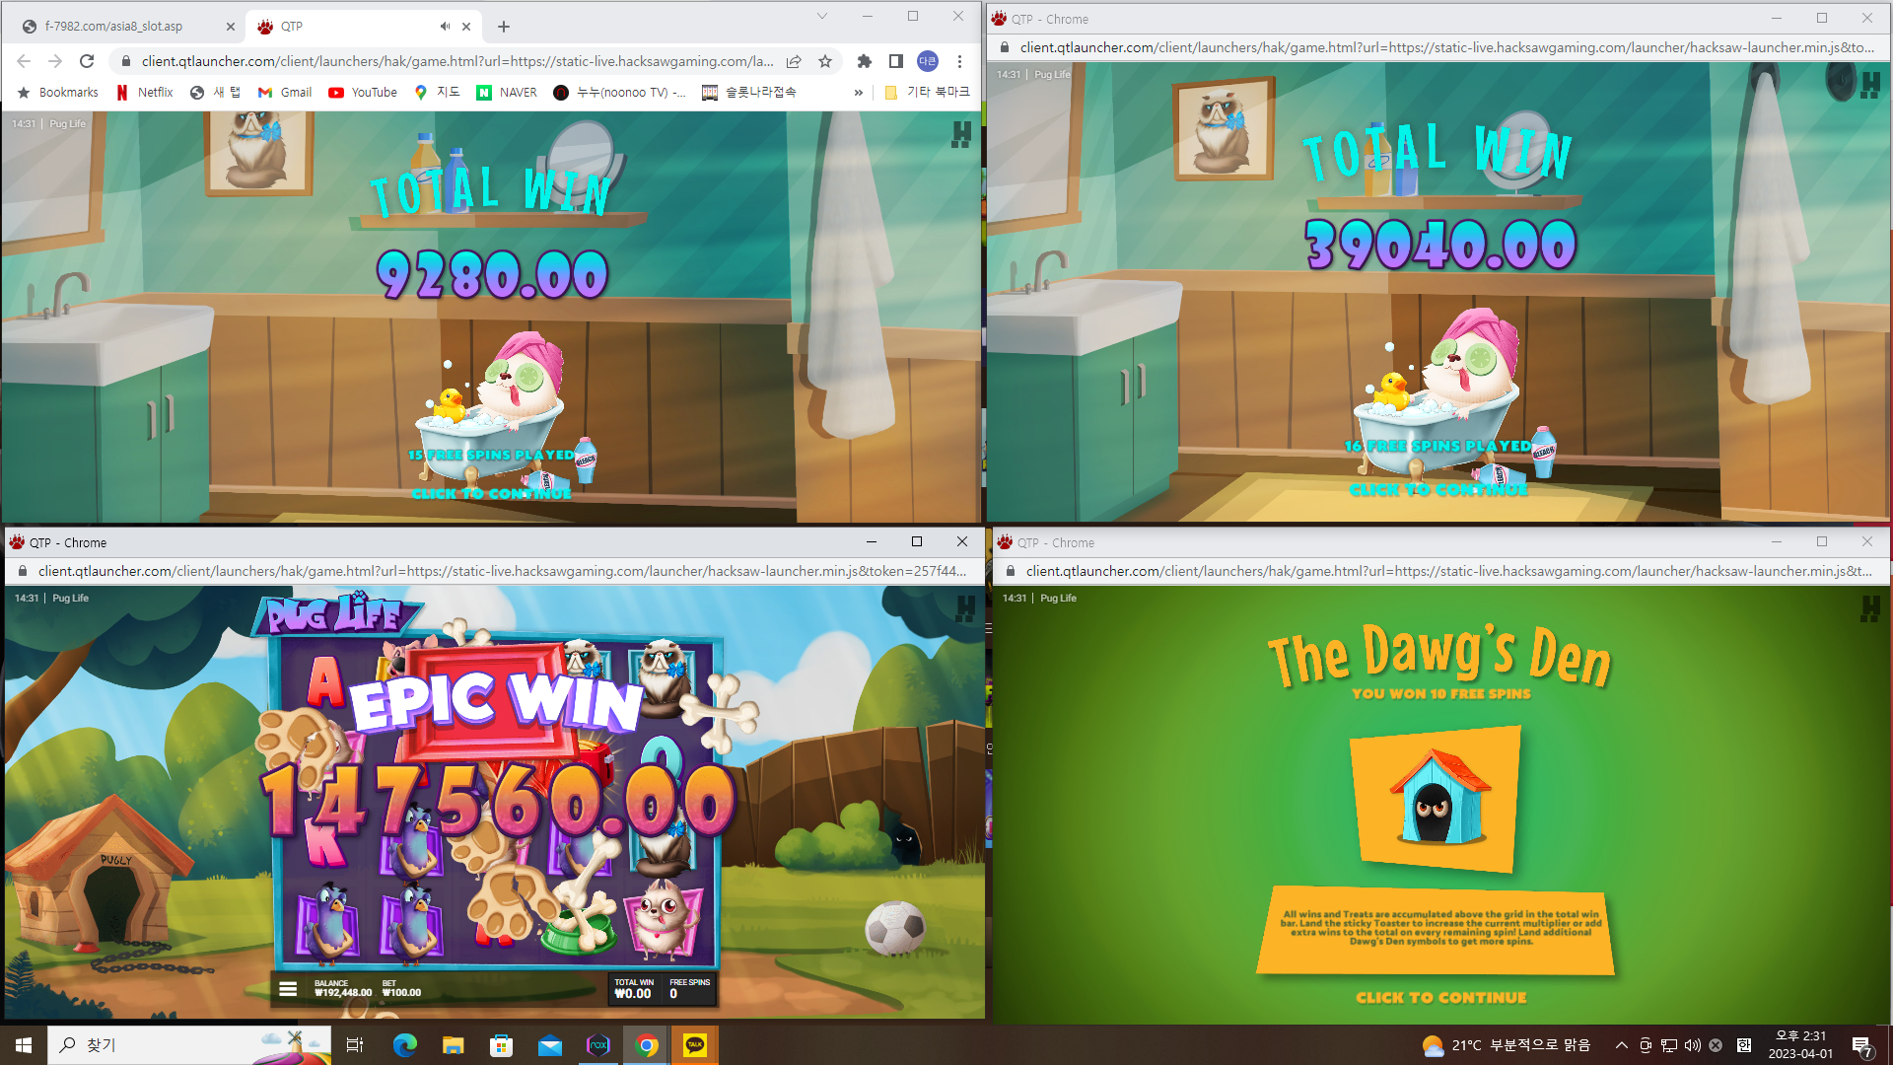This screenshot has width=1893, height=1065.
Task: Open the Chrome three-dot menu
Action: (959, 61)
